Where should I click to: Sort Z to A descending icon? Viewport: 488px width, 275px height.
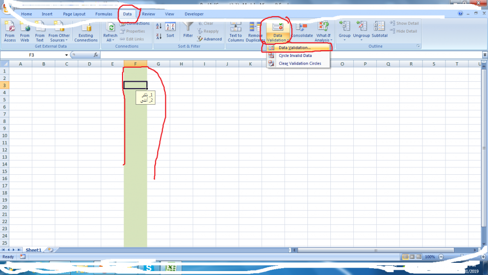point(159,36)
